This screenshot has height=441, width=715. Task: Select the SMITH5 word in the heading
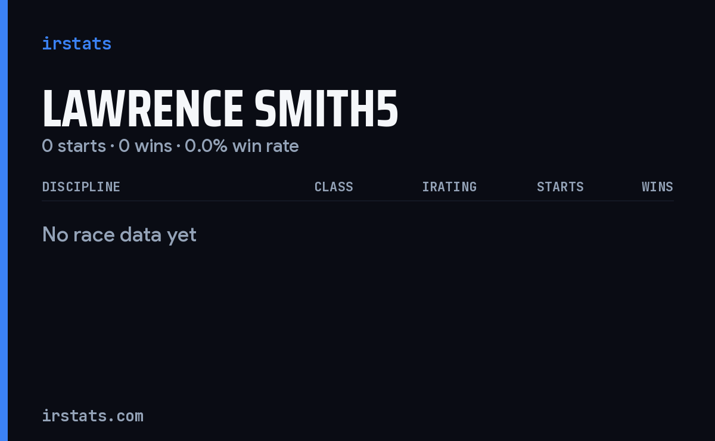[326, 109]
